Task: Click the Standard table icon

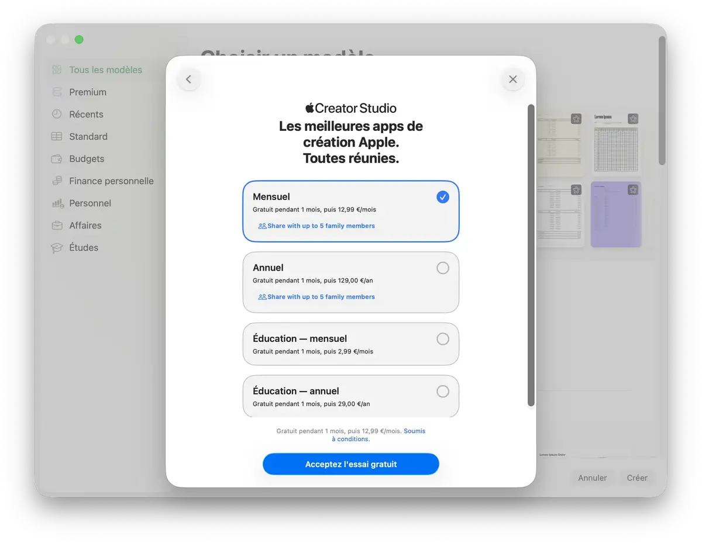Action: click(x=57, y=137)
